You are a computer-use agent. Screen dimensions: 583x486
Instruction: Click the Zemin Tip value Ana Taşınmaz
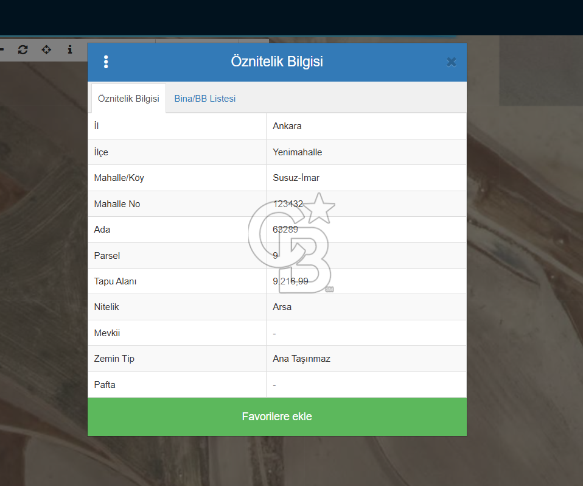301,359
